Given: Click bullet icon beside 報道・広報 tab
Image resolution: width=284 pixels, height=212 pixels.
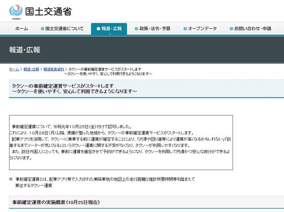Looking at the screenshot, I should (x=98, y=29).
